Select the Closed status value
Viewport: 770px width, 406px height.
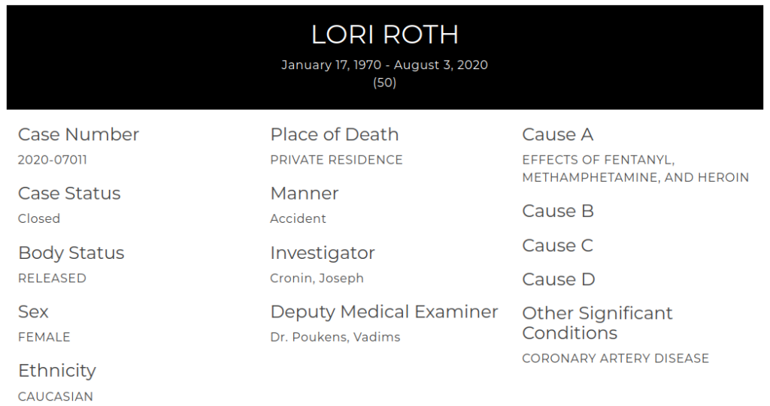[x=39, y=219]
